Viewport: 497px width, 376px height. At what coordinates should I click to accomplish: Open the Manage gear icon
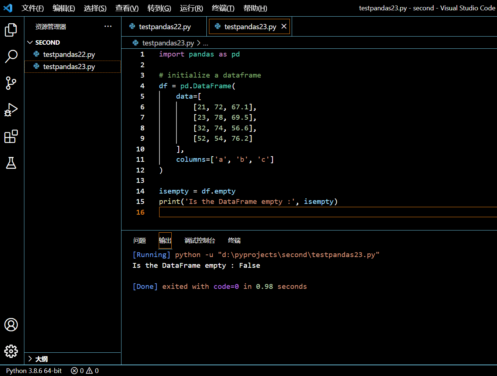point(11,351)
